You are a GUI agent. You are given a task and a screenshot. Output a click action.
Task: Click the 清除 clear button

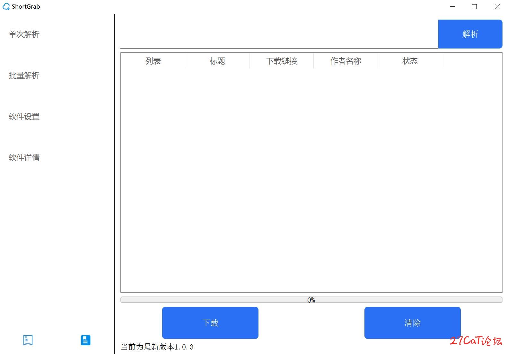pyautogui.click(x=413, y=323)
